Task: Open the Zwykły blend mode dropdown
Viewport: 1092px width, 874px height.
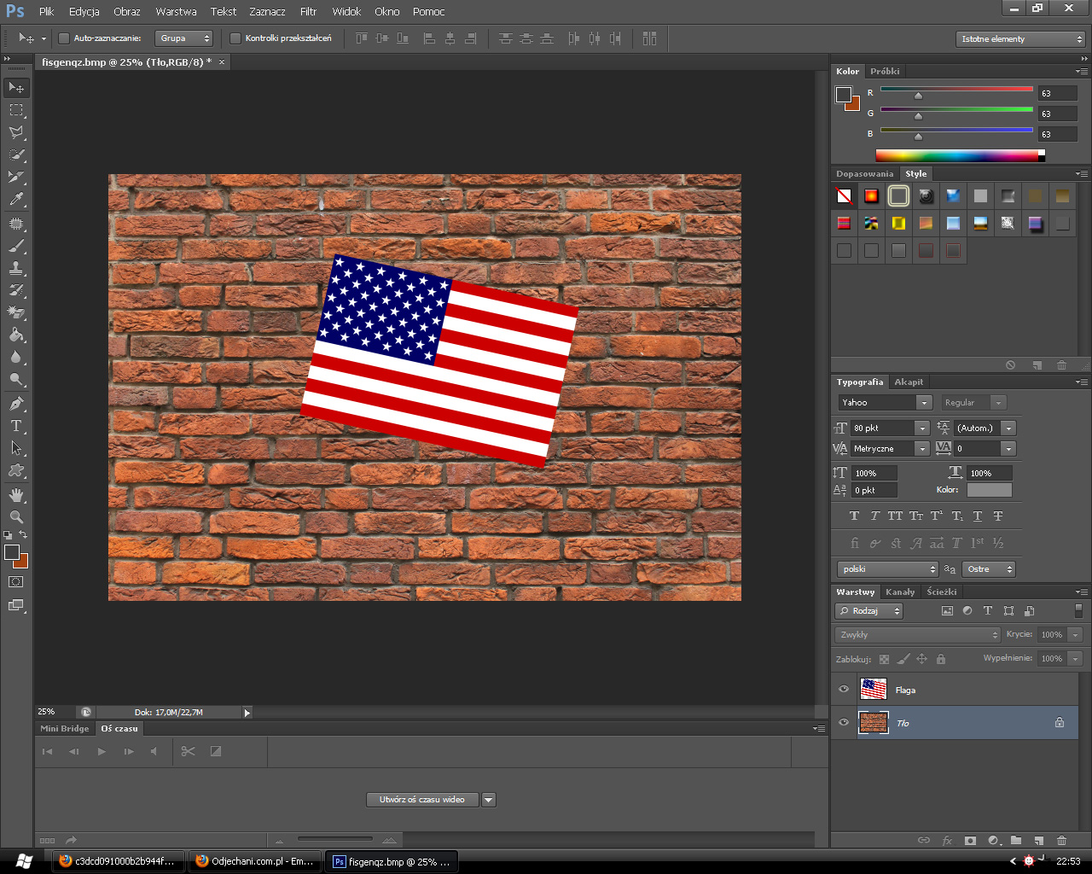Action: [x=917, y=634]
